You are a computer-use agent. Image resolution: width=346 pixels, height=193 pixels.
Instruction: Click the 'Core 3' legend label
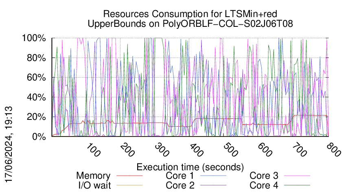pos(264,176)
